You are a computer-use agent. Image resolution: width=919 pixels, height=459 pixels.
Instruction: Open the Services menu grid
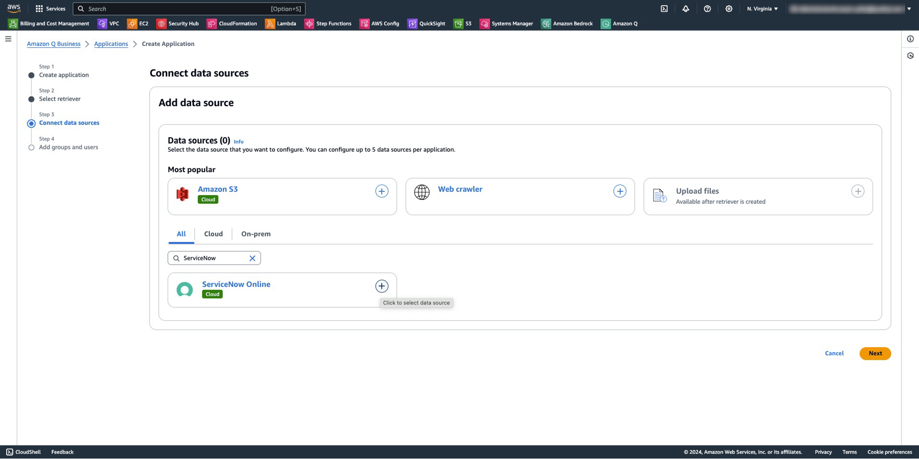coord(39,9)
